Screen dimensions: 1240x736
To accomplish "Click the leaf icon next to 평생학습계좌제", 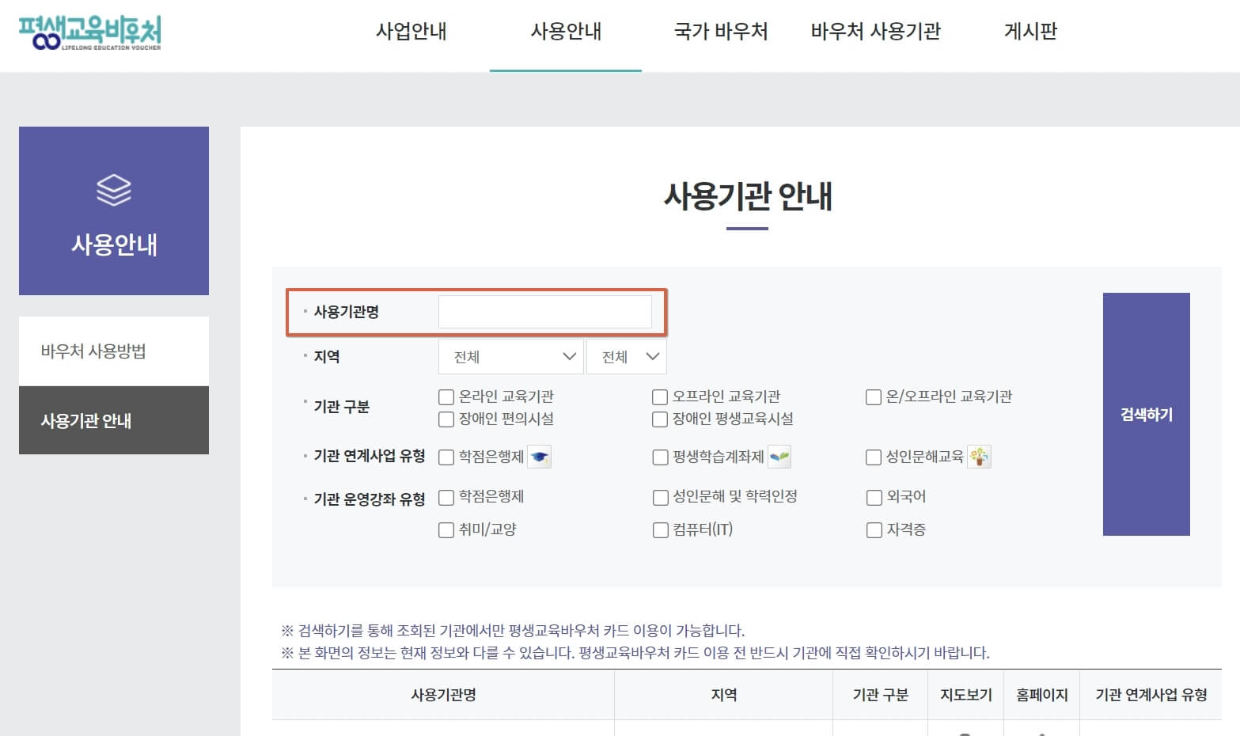I will point(780,457).
